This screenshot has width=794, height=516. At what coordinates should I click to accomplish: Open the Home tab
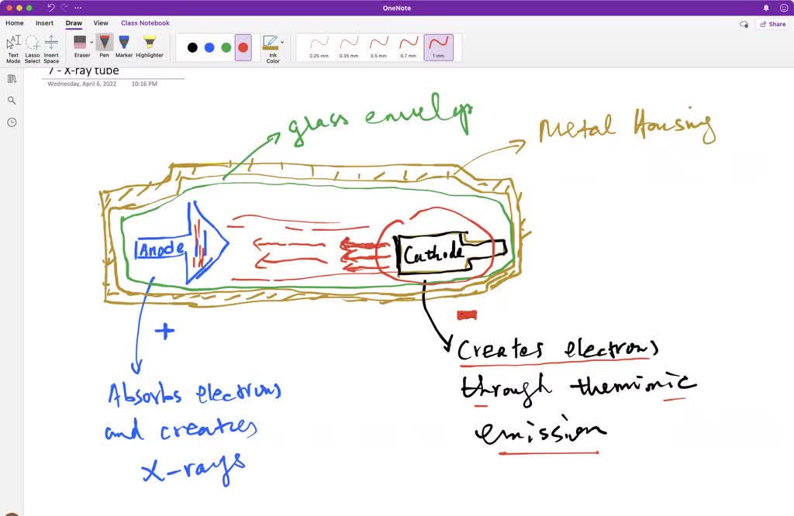tap(15, 22)
